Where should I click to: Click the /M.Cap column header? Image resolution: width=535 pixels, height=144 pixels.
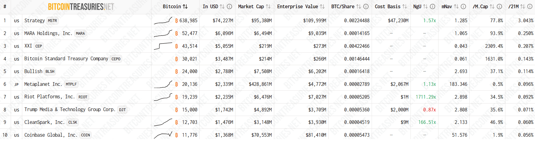point(480,6)
